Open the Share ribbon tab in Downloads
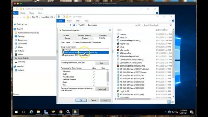The image size is (208, 117). 78,21
